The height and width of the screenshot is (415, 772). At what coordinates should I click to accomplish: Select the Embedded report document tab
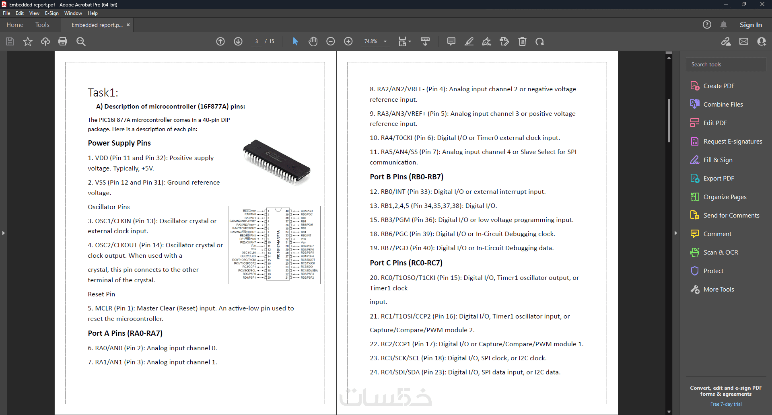pos(97,25)
